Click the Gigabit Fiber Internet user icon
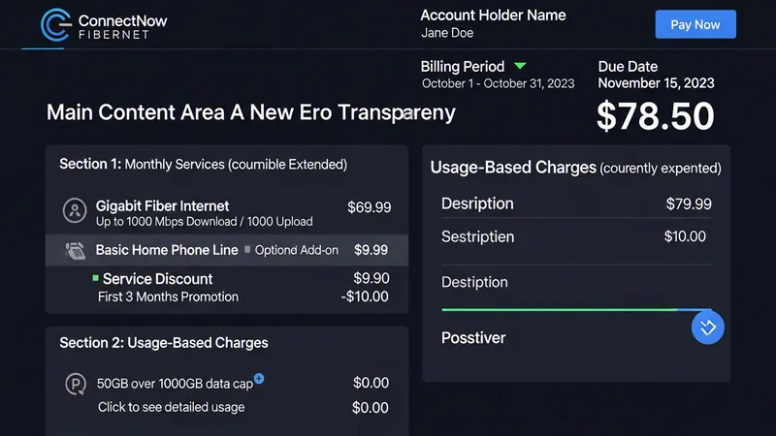 point(75,210)
